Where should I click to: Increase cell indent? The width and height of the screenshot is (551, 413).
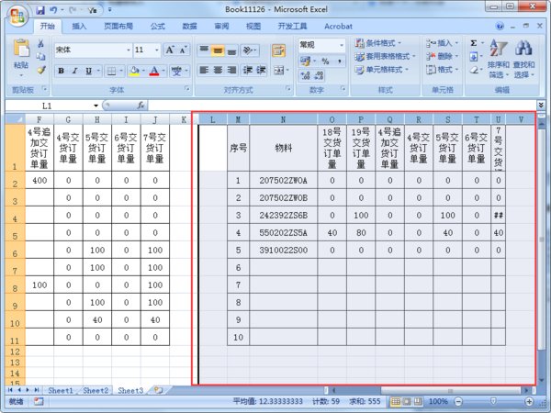click(261, 71)
